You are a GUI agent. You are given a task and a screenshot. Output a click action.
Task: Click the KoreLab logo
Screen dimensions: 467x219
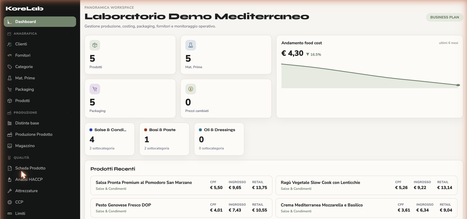click(x=25, y=8)
